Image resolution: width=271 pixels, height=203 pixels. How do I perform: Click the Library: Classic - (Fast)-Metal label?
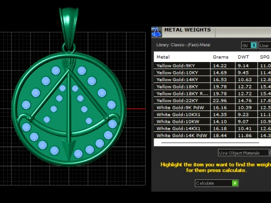pos(183,45)
